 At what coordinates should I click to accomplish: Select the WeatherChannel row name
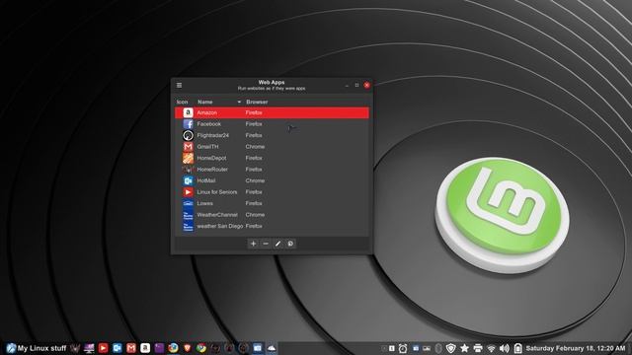pos(217,215)
